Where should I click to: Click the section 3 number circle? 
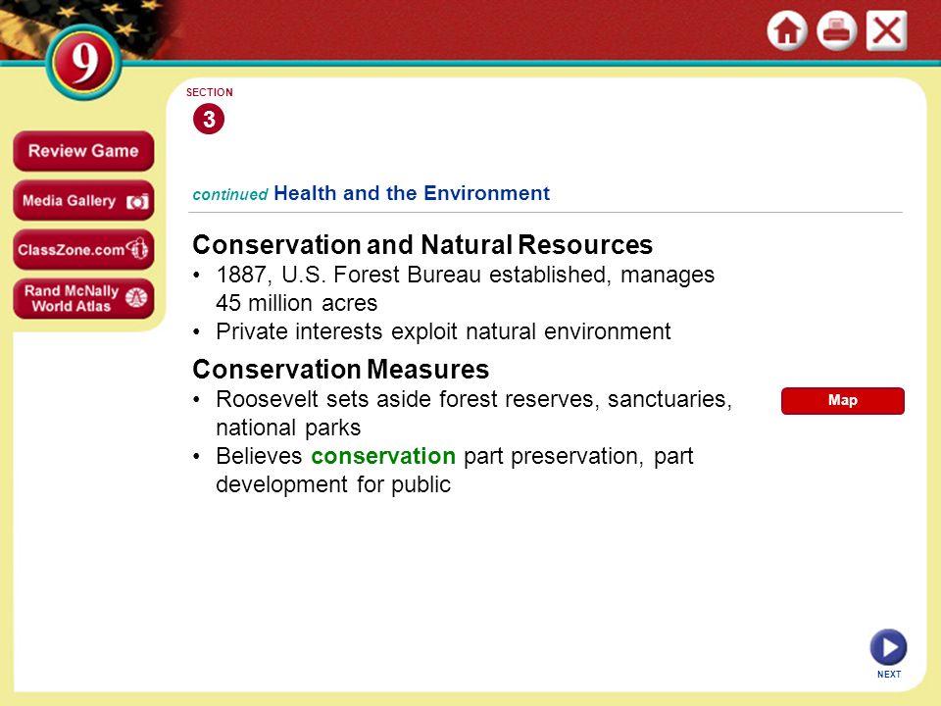click(x=208, y=119)
